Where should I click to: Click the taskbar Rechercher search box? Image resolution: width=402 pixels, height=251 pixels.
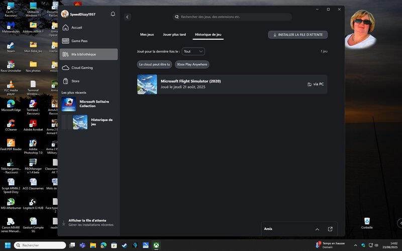(40, 245)
